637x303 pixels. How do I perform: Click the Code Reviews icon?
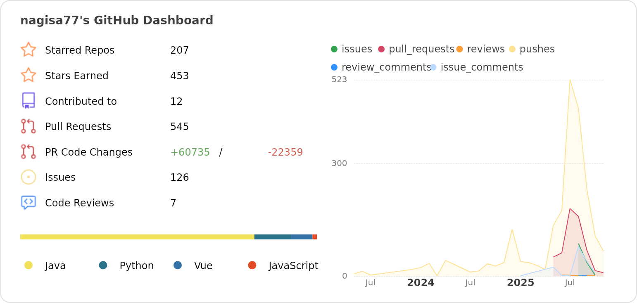click(x=28, y=203)
